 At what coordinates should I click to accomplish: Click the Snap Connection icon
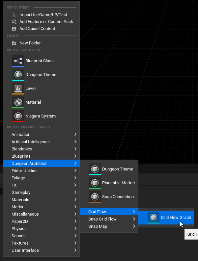[95, 197]
